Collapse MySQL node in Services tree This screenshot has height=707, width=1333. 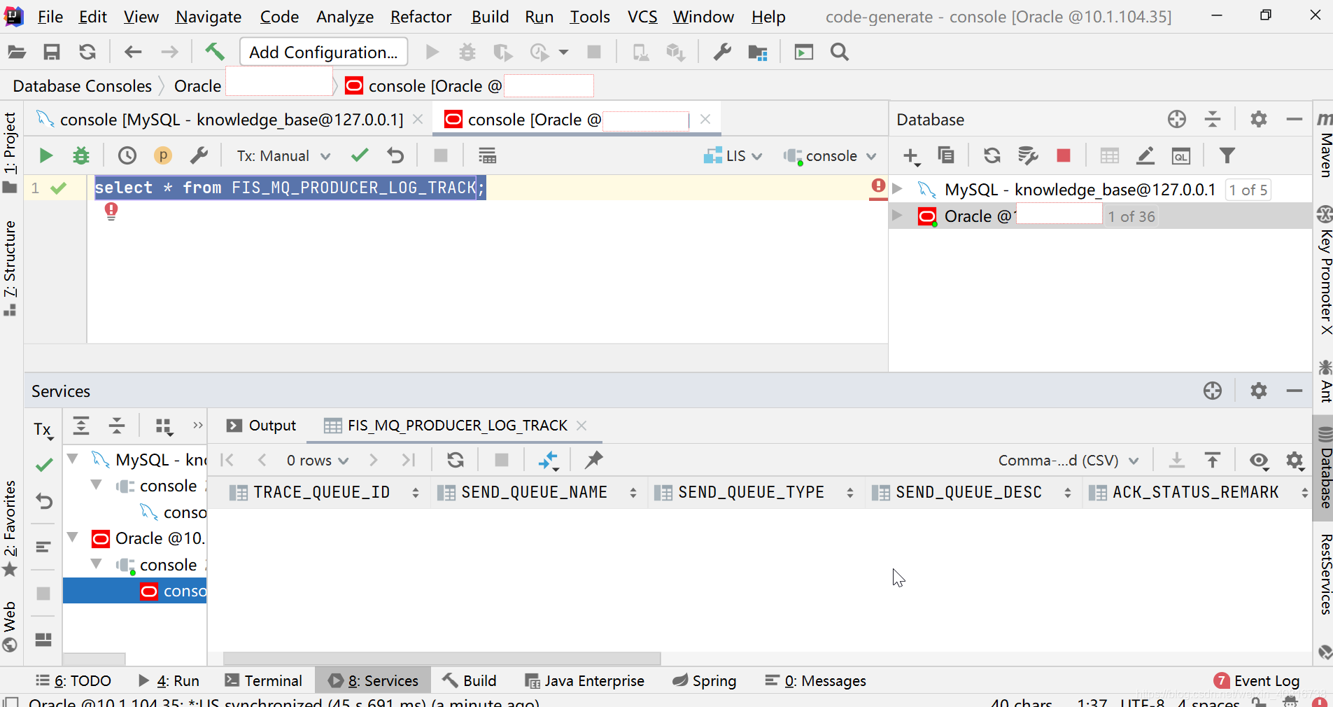click(x=72, y=459)
